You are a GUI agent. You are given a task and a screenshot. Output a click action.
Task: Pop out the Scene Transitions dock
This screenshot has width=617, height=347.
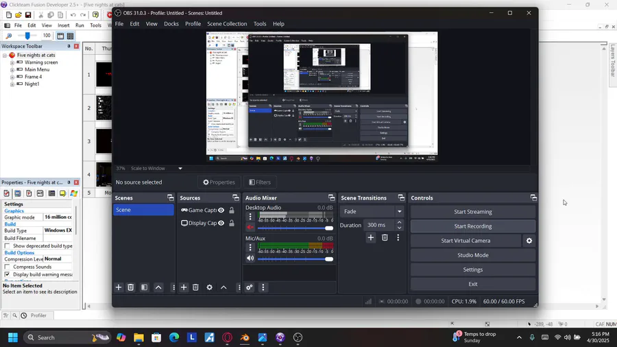pyautogui.click(x=401, y=198)
